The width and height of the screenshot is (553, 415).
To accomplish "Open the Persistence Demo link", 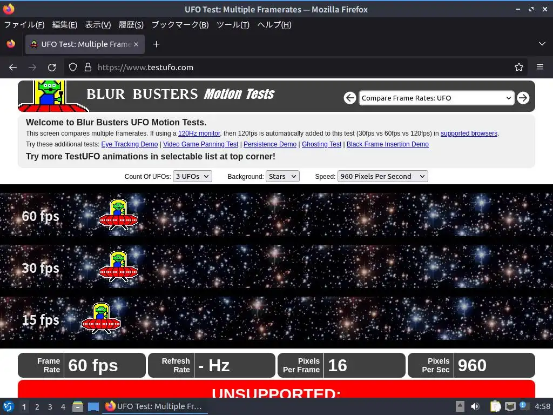I will 270,144.
